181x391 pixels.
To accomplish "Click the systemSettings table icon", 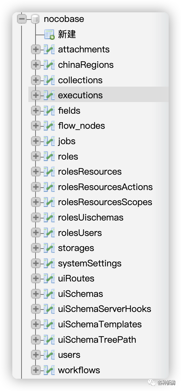I will click(49, 264).
